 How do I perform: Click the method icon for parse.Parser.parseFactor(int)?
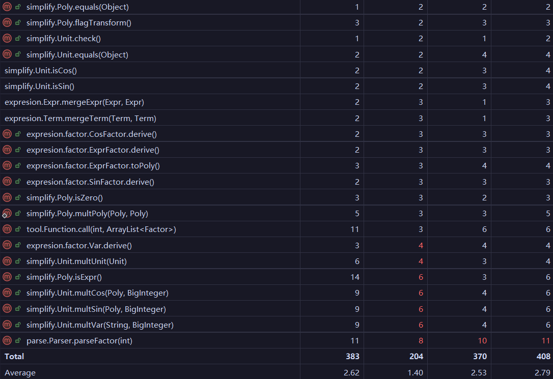7,341
